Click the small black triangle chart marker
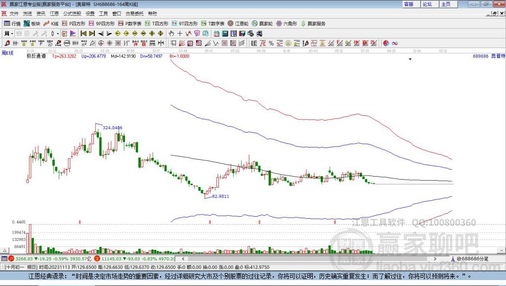The image size is (506, 286). click(x=410, y=59)
